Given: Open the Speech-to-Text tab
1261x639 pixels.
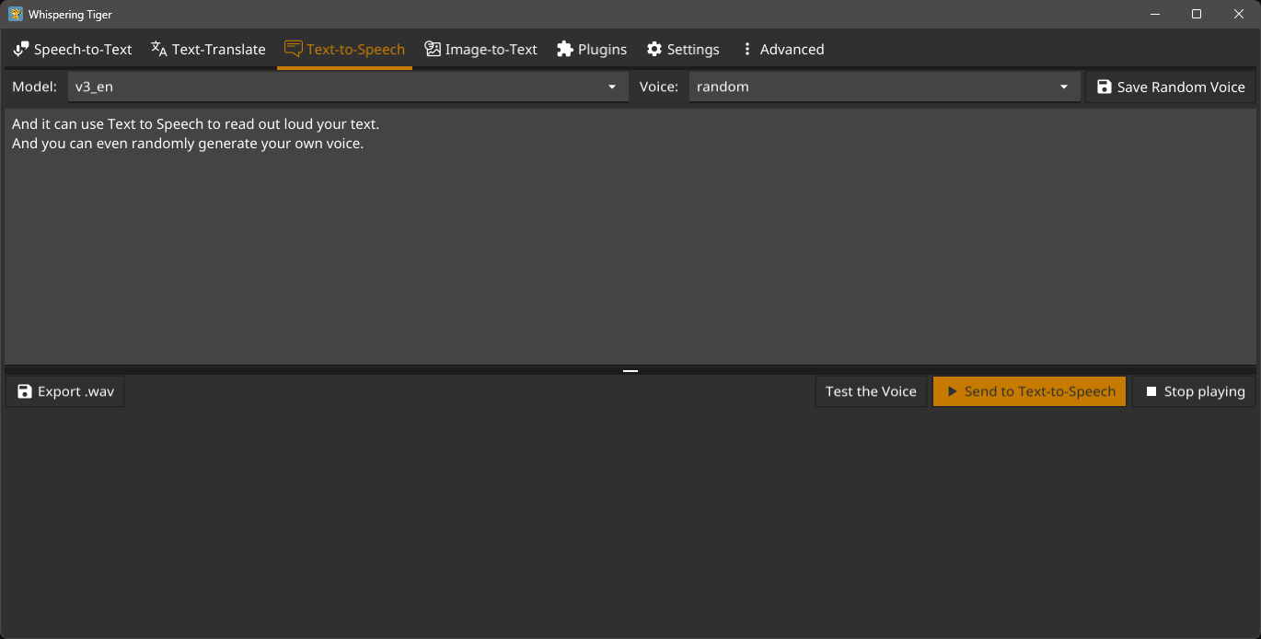Looking at the screenshot, I should (x=73, y=50).
